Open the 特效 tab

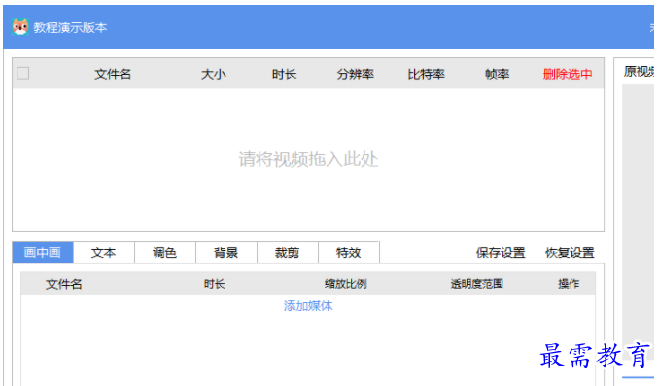click(x=349, y=253)
